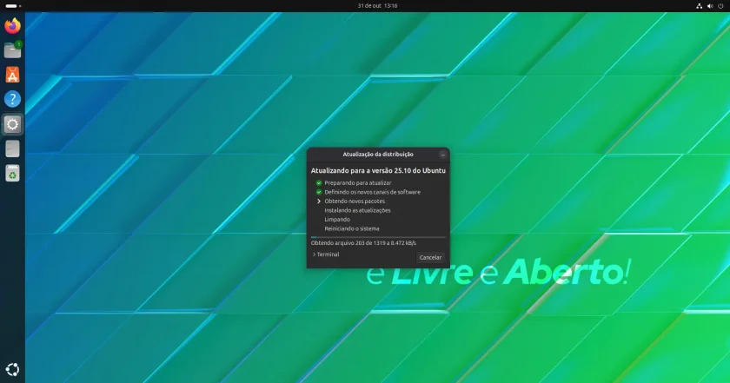The image size is (730, 383).
Task: Click the green check beside Preparando para atualizar
Action: (x=319, y=183)
